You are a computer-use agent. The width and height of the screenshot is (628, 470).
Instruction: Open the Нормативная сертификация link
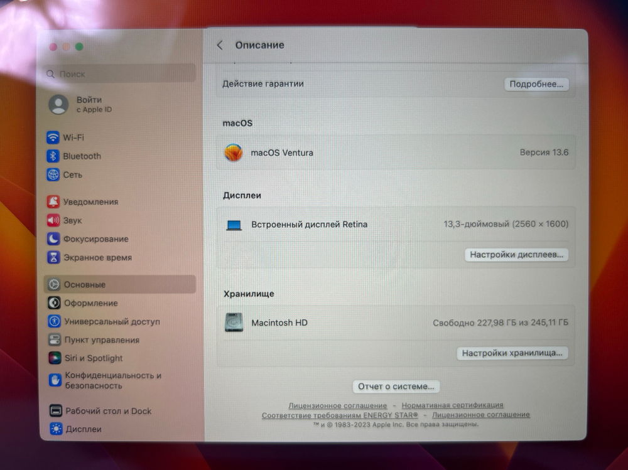point(452,405)
